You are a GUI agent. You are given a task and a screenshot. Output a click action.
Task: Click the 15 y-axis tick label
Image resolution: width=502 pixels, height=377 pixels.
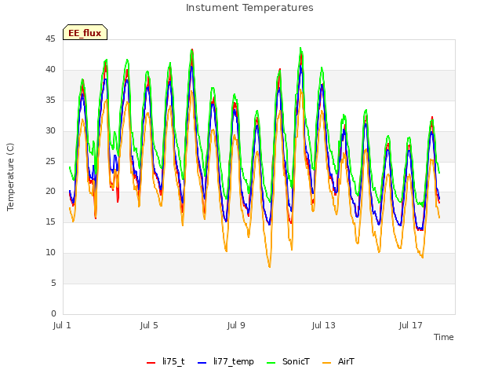coord(50,221)
